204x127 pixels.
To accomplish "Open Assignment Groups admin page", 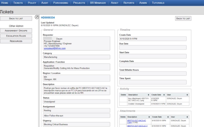I will point(16,31).
